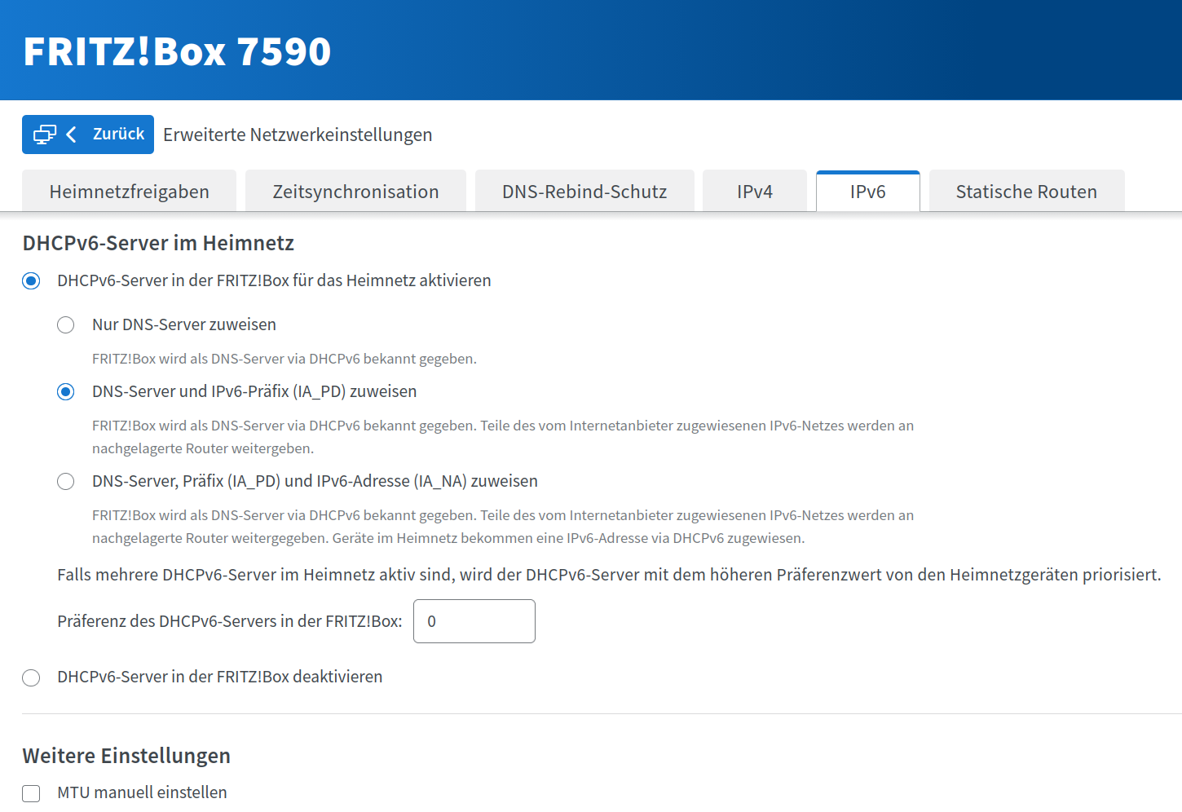Click the Falls mehrere DHCPv6-Server explanation text
Image resolution: width=1182 pixels, height=812 pixels.
pyautogui.click(x=609, y=575)
